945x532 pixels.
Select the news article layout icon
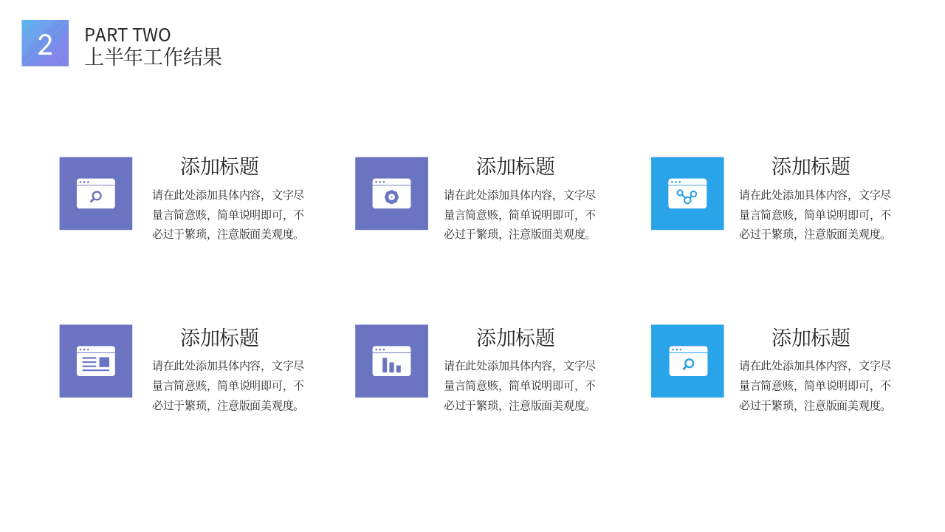tap(96, 361)
